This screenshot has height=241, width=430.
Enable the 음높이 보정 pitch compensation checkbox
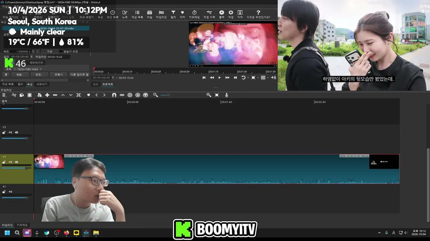tap(61, 52)
